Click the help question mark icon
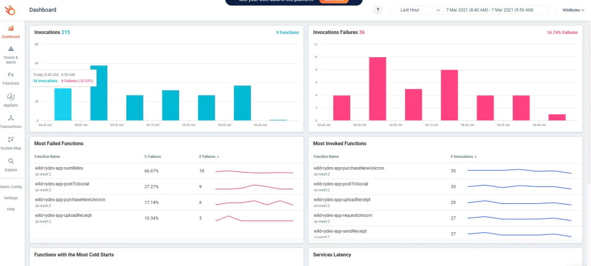This screenshot has height=266, width=591. [x=377, y=10]
